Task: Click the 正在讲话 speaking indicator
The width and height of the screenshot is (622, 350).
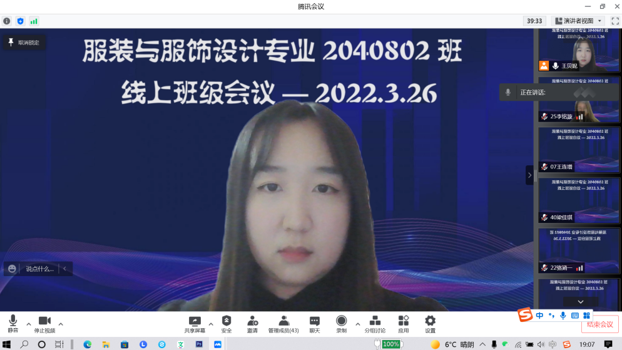Action: [559, 93]
